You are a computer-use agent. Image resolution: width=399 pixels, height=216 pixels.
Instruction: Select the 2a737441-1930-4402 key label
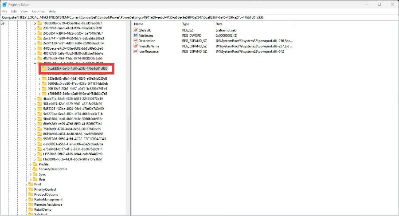pos(73,38)
